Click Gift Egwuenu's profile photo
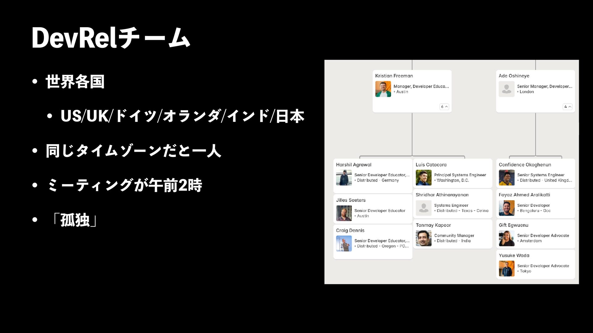 507,238
